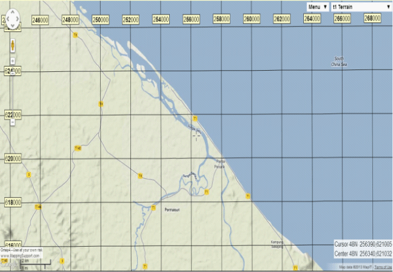
Task: Click the T3 road marker near Permaisuri
Action: coord(139,176)
